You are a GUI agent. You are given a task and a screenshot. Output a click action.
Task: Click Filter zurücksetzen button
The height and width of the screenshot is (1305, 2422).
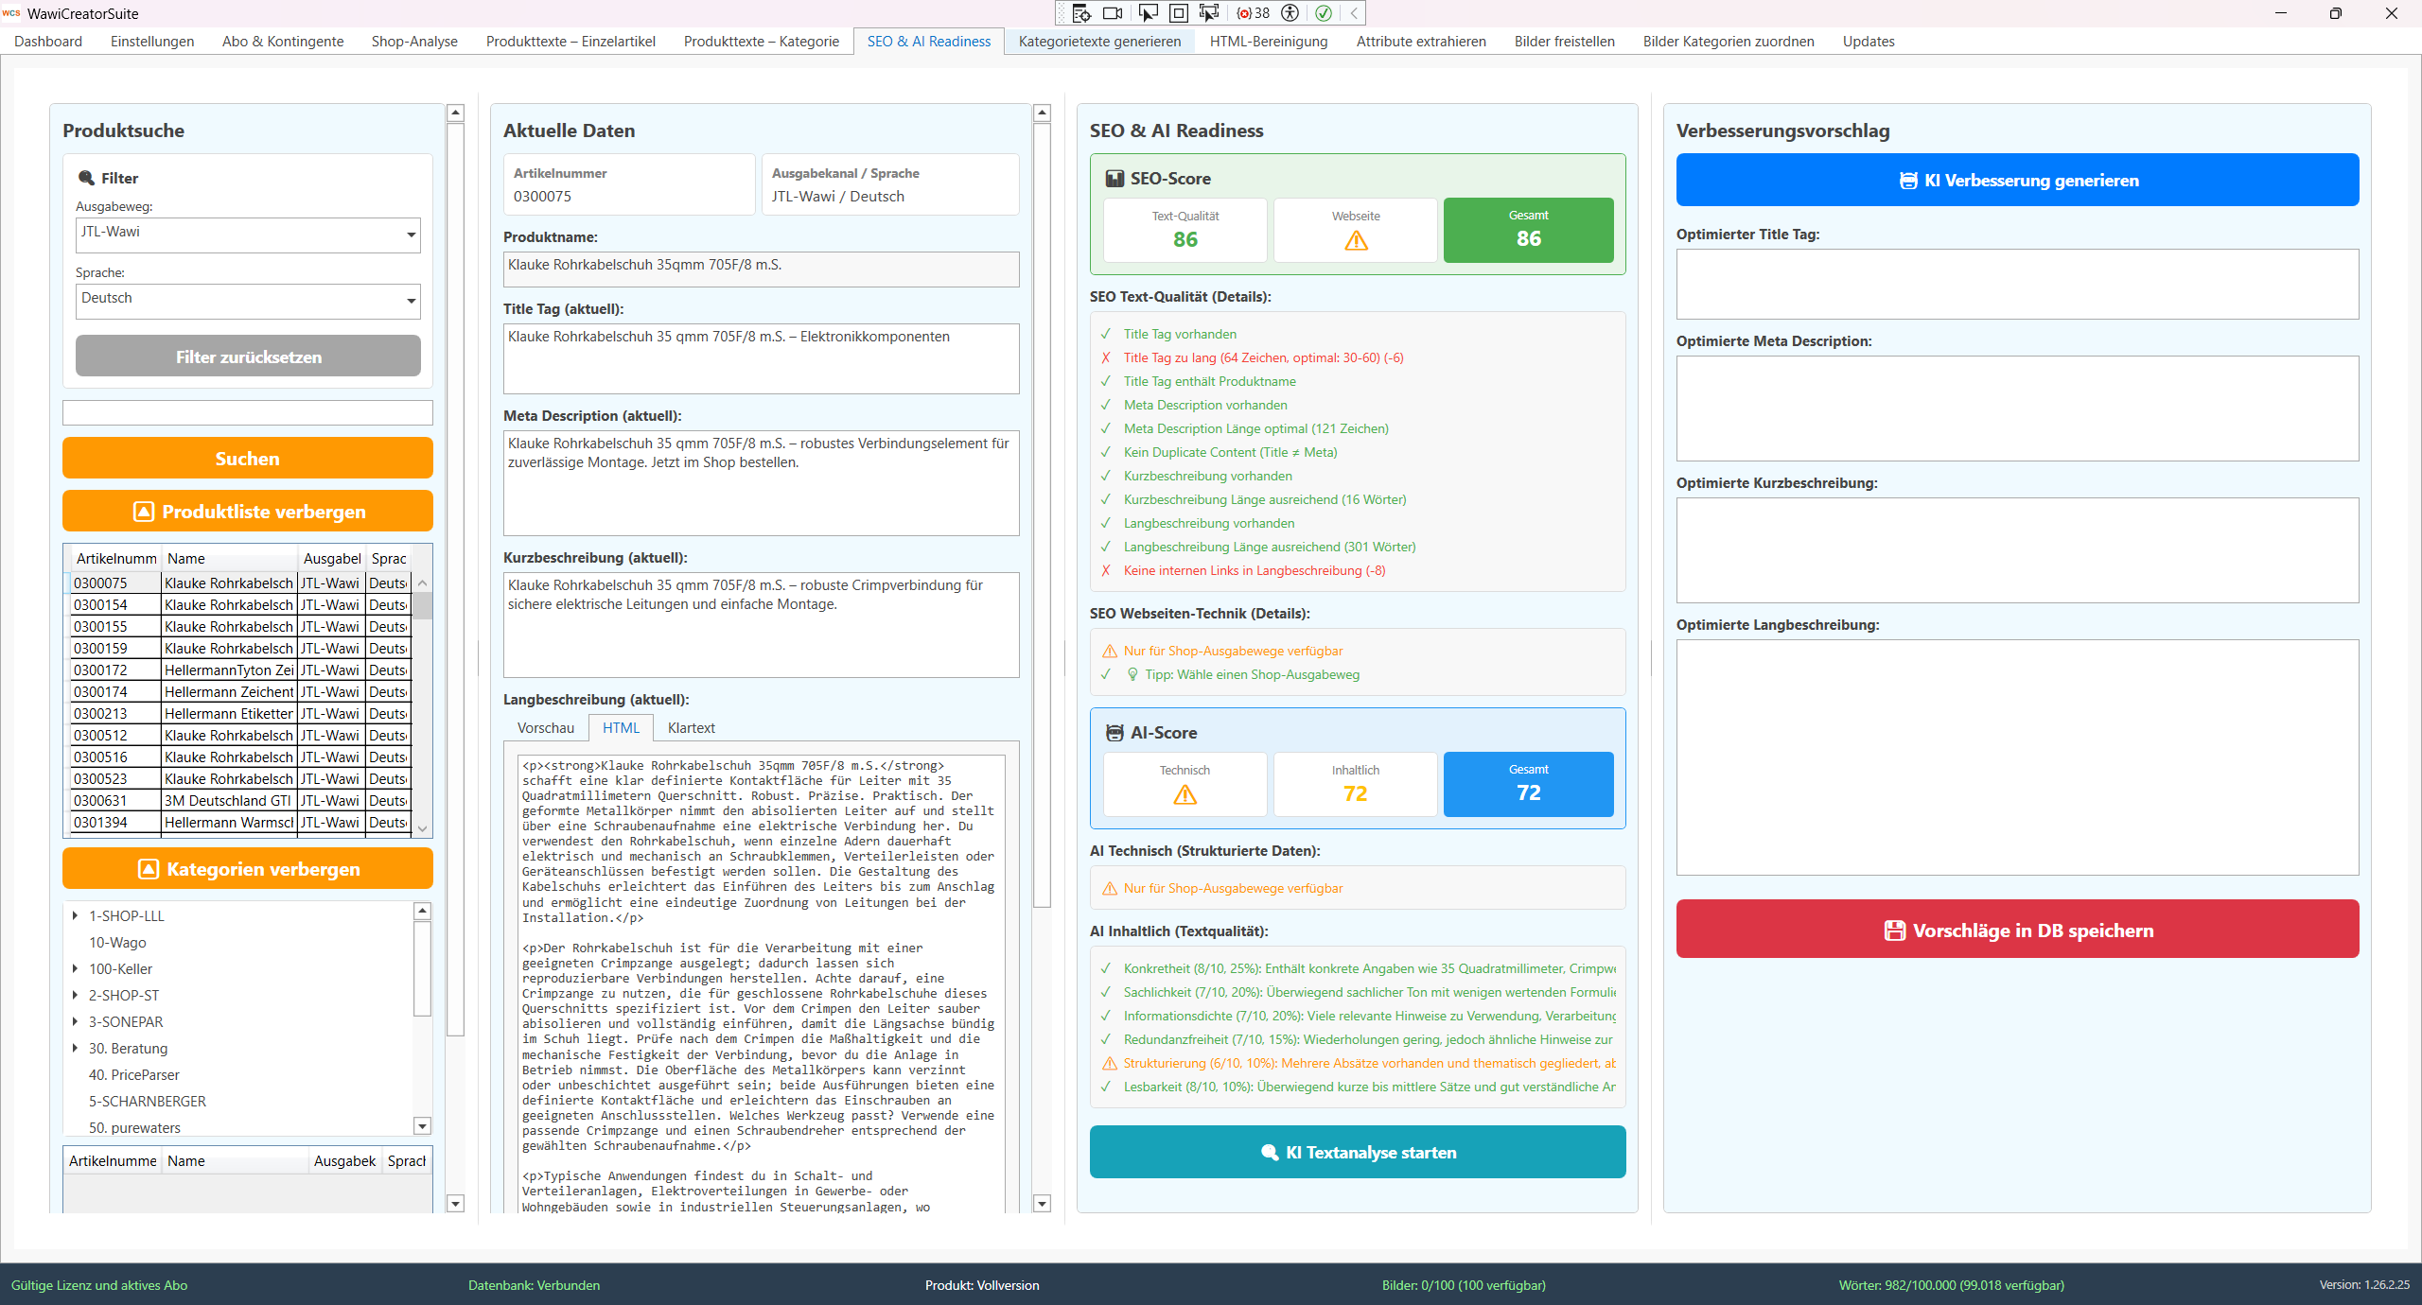248,357
